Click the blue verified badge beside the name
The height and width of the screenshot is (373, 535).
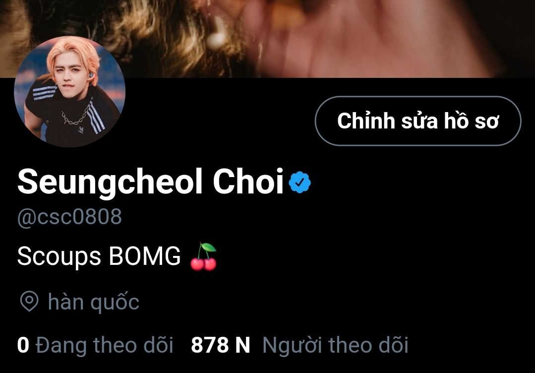click(299, 183)
